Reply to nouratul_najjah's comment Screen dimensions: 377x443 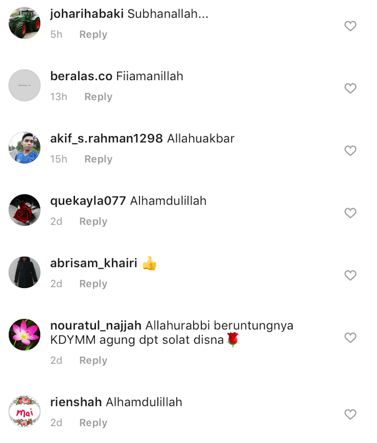pos(93,361)
